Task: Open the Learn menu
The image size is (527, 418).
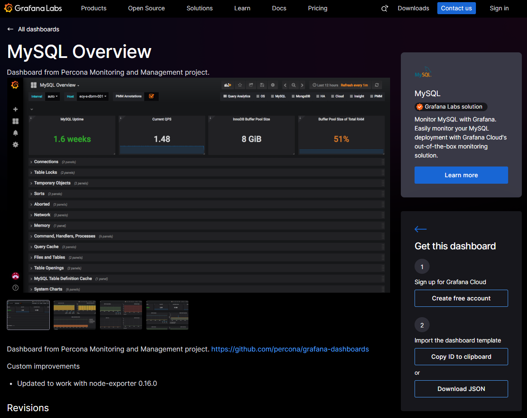Action: 242,8
